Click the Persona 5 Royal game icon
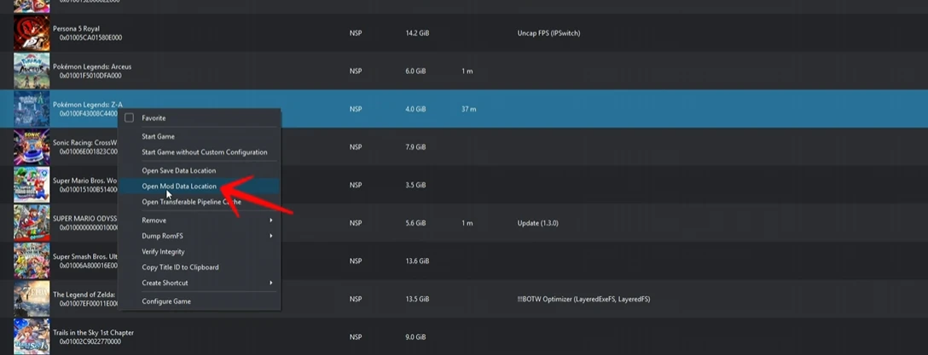This screenshot has height=355, width=928. pyautogui.click(x=32, y=33)
